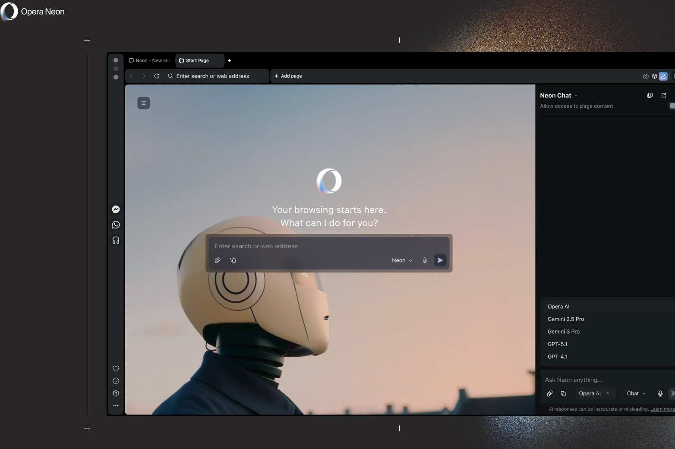Open the hamburger menu on start page

(144, 103)
